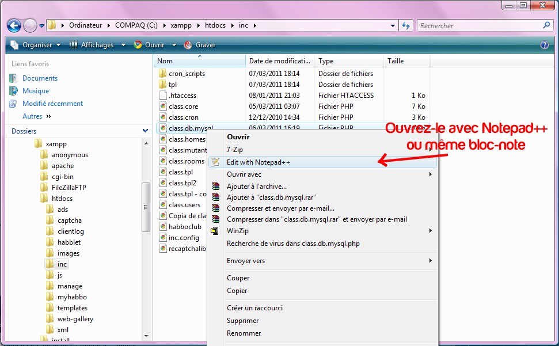Click the .htaccess file icon
The height and width of the screenshot is (346, 559).
[x=163, y=96]
